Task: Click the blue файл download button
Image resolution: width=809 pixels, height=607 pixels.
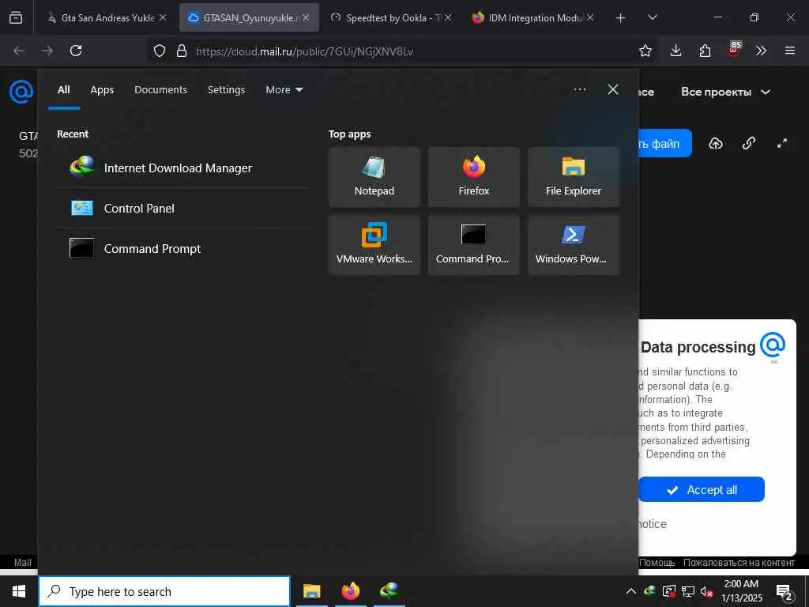Action: click(x=665, y=144)
